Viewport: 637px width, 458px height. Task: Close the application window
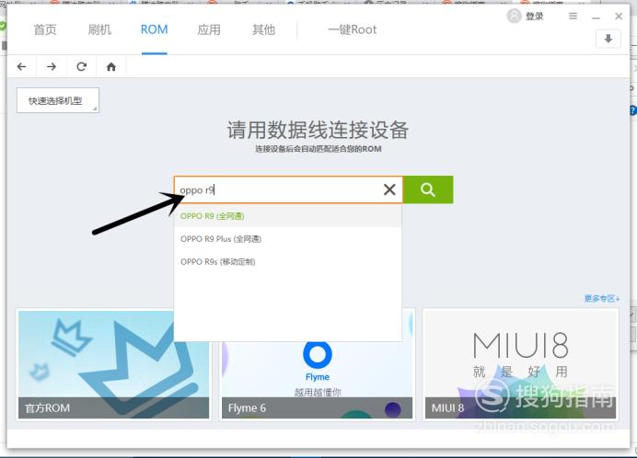619,17
